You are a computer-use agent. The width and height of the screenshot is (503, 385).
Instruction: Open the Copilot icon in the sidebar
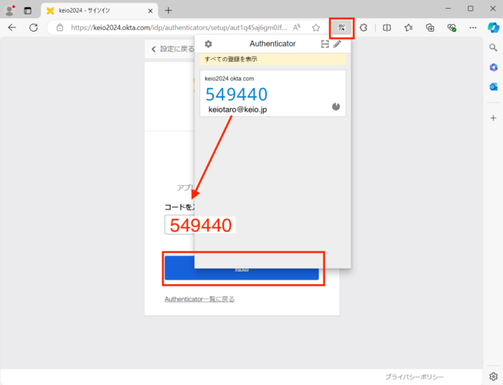pyautogui.click(x=493, y=68)
